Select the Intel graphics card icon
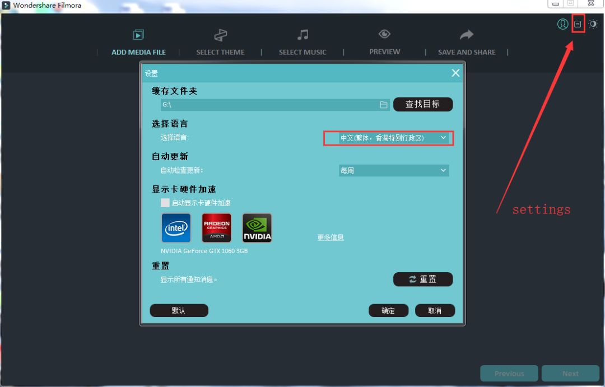The height and width of the screenshot is (387, 605). 176,227
